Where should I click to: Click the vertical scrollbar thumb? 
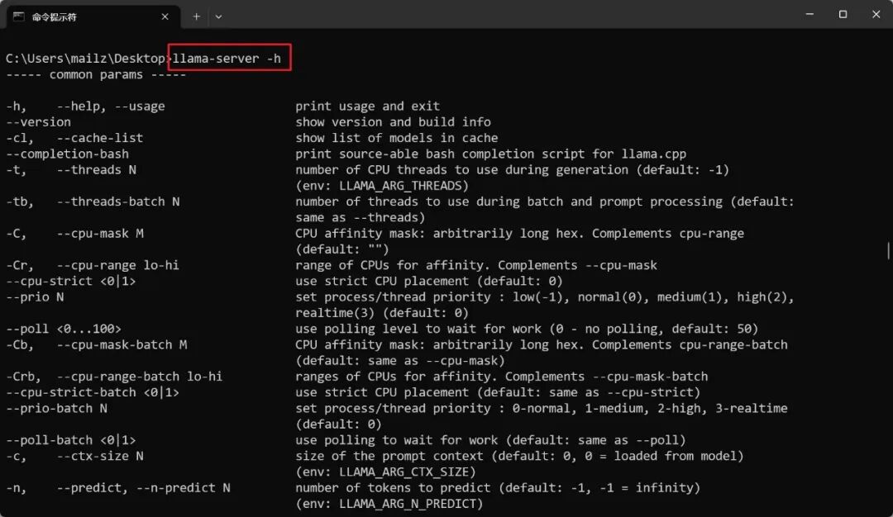click(x=888, y=250)
